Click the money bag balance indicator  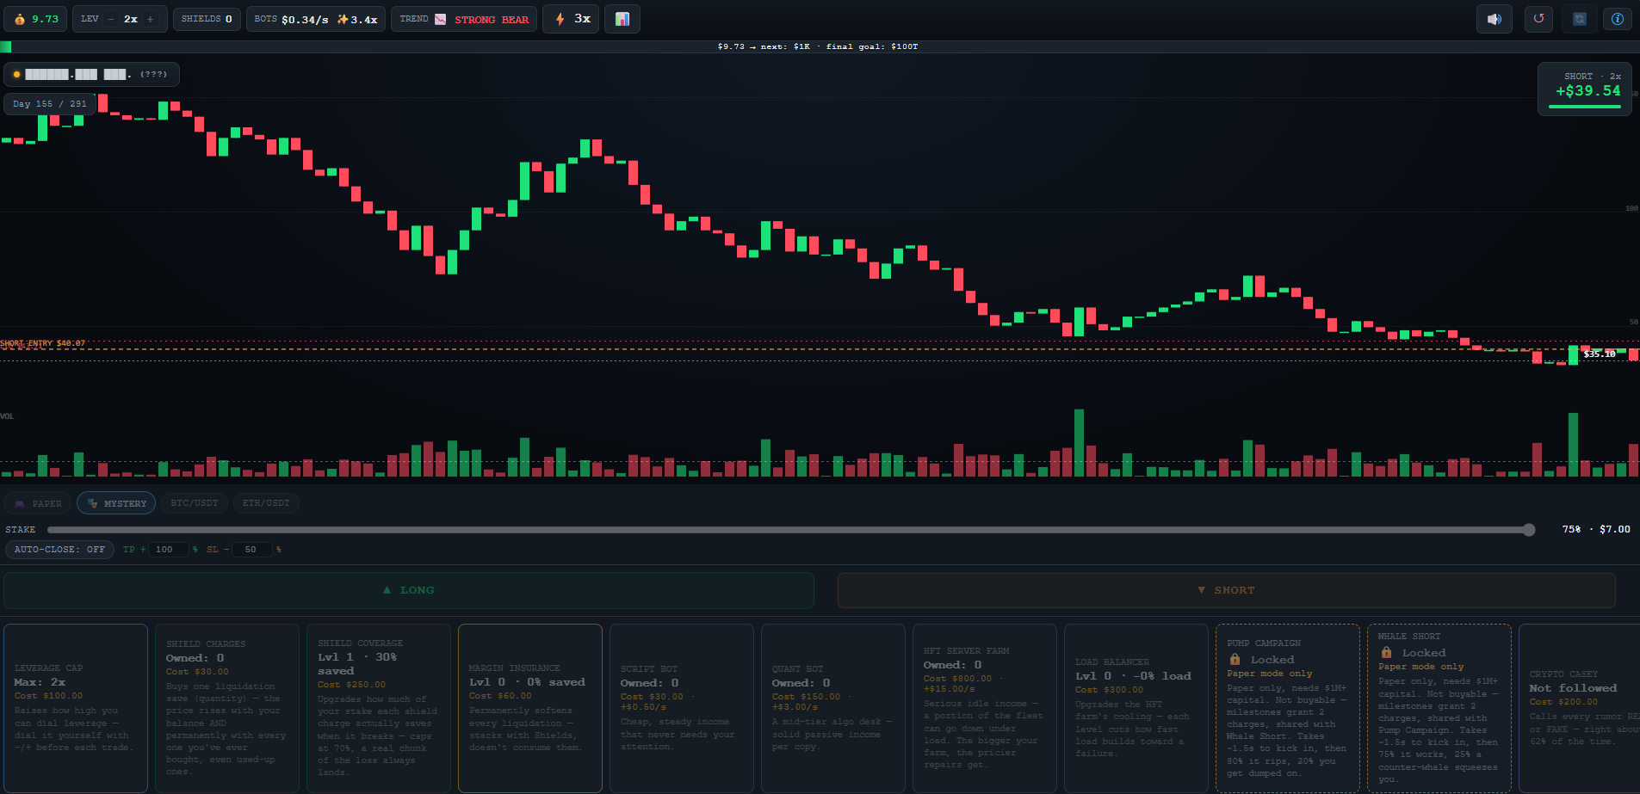35,19
